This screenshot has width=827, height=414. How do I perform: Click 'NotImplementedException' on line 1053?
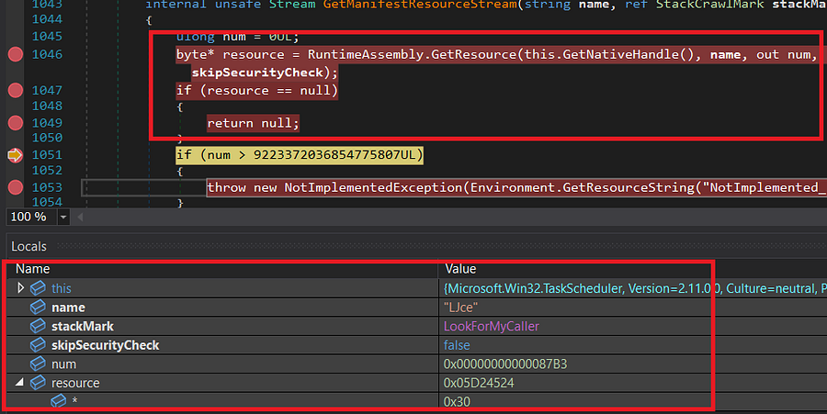(373, 187)
